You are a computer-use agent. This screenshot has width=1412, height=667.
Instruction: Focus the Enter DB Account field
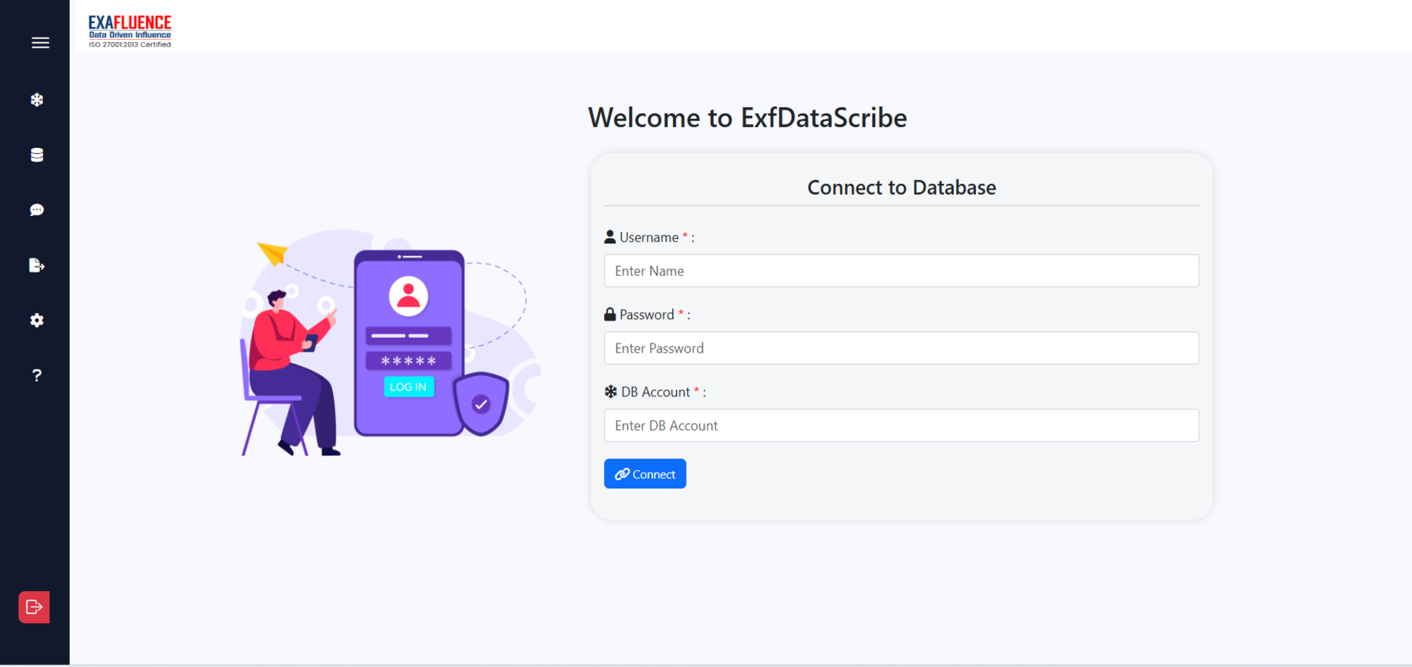coord(901,426)
